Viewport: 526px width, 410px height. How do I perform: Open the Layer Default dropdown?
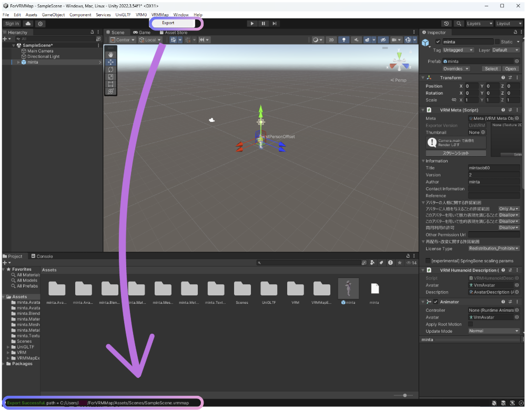(505, 50)
